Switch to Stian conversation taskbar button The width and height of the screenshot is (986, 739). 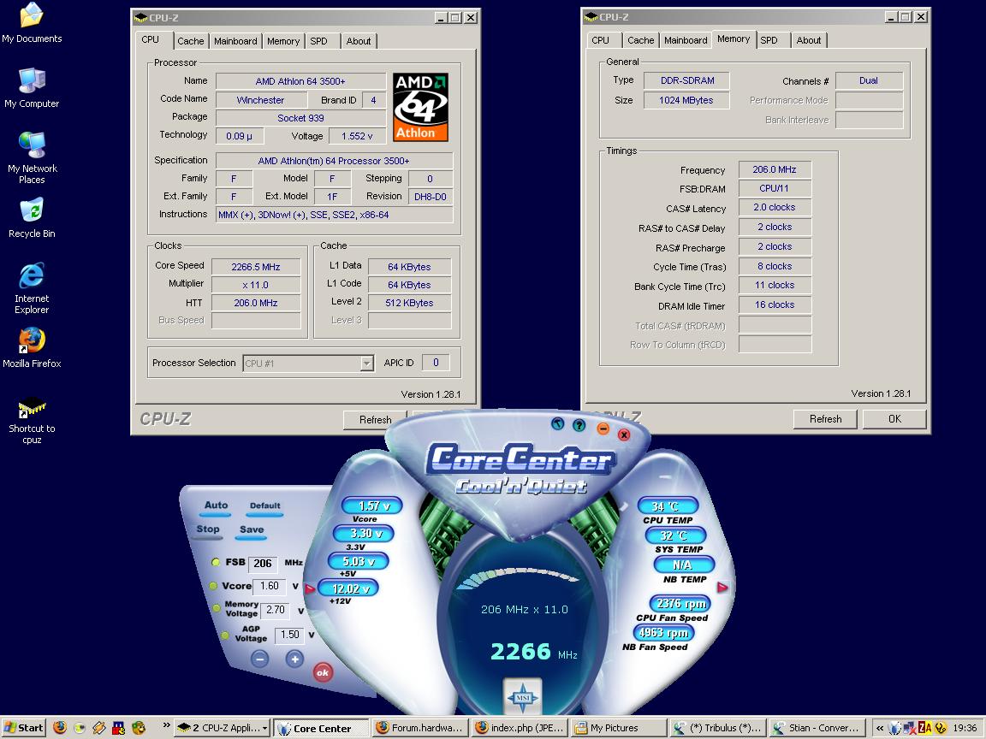click(x=817, y=728)
